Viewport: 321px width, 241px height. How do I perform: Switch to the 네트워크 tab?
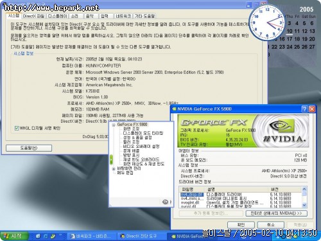click(123, 16)
